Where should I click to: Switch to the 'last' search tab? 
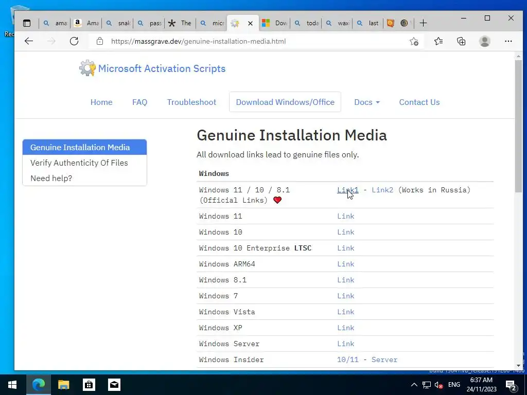click(368, 23)
